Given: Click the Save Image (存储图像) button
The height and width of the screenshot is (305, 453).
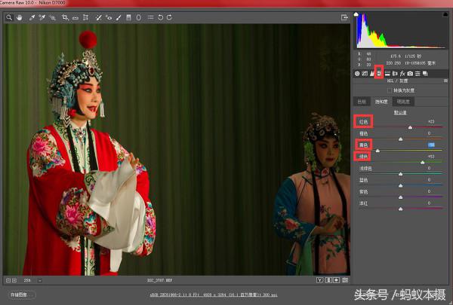Looking at the screenshot, I should tap(21, 294).
